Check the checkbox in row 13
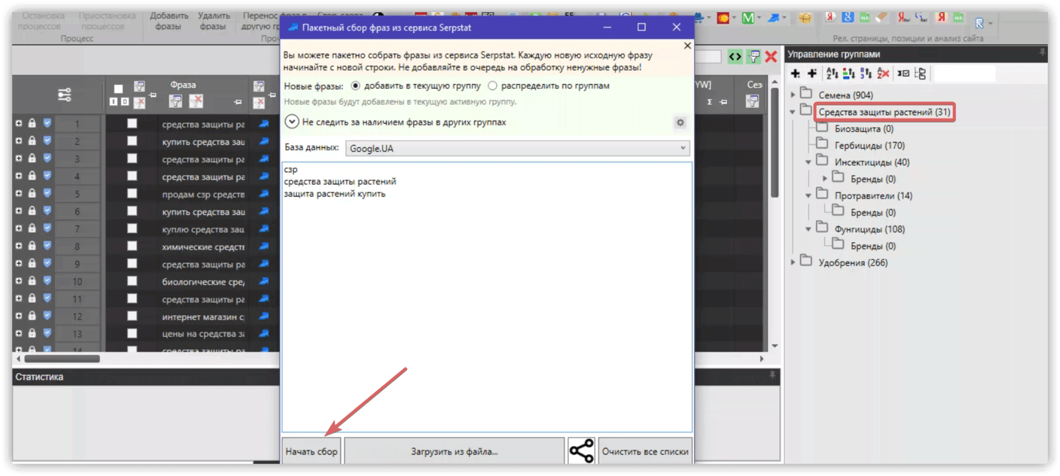The width and height of the screenshot is (1060, 476). 132,333
